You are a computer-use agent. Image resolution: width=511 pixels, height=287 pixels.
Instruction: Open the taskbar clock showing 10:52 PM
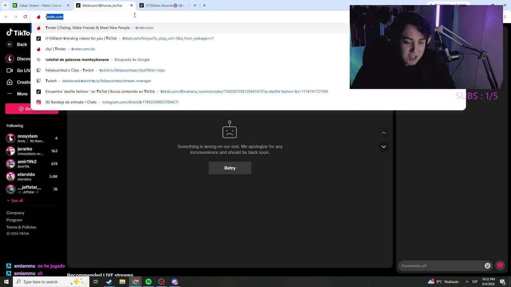click(488, 282)
